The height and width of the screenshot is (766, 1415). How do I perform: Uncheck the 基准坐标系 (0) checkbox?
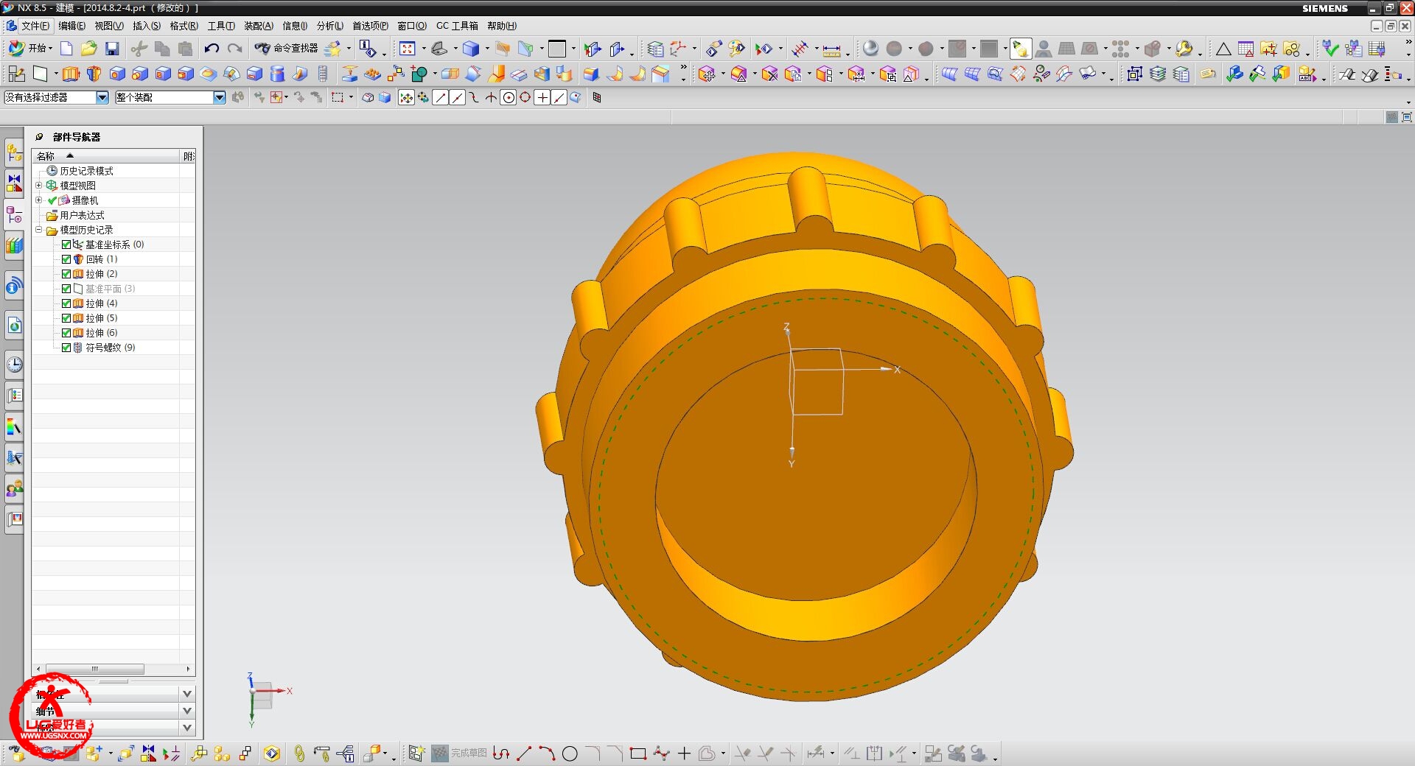[x=66, y=245]
